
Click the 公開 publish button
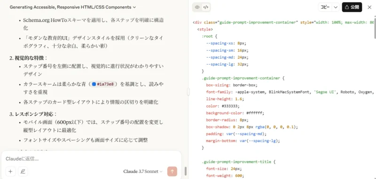[x=352, y=7]
